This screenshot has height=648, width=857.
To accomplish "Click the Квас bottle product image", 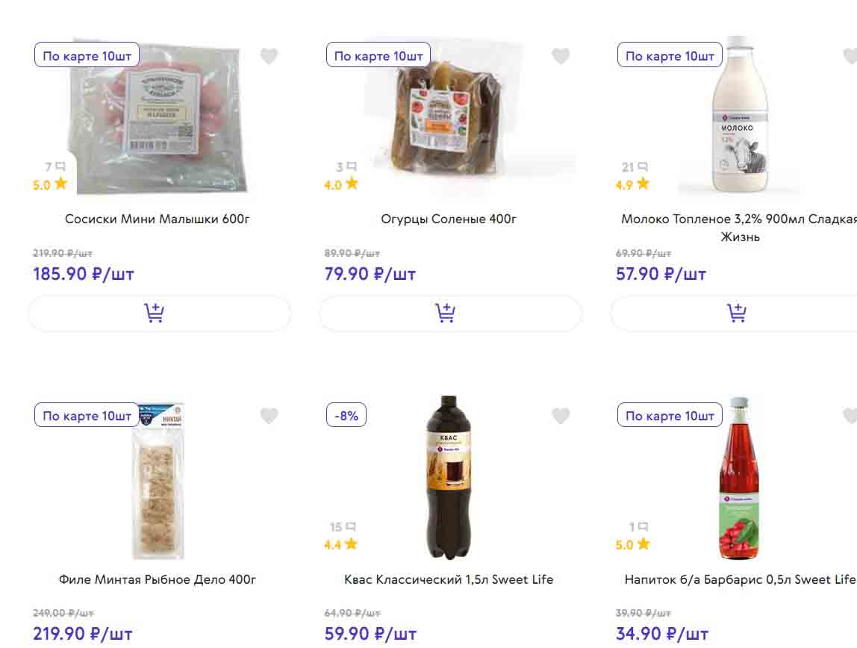I will pos(449,478).
